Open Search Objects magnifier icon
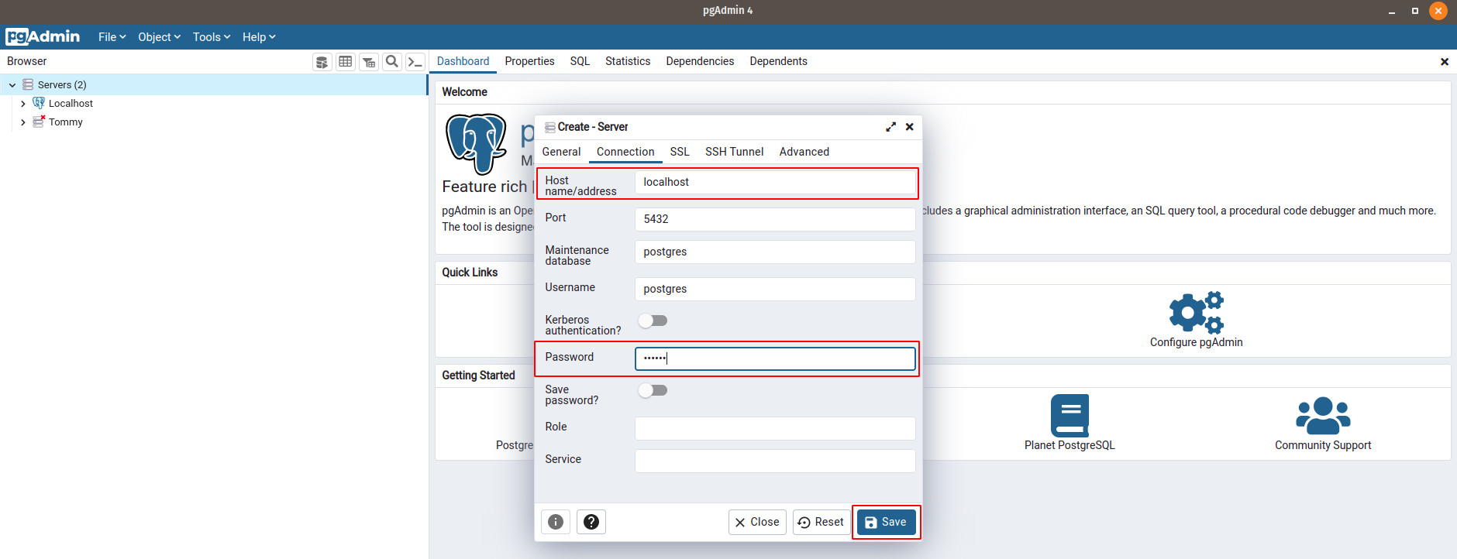 tap(392, 62)
